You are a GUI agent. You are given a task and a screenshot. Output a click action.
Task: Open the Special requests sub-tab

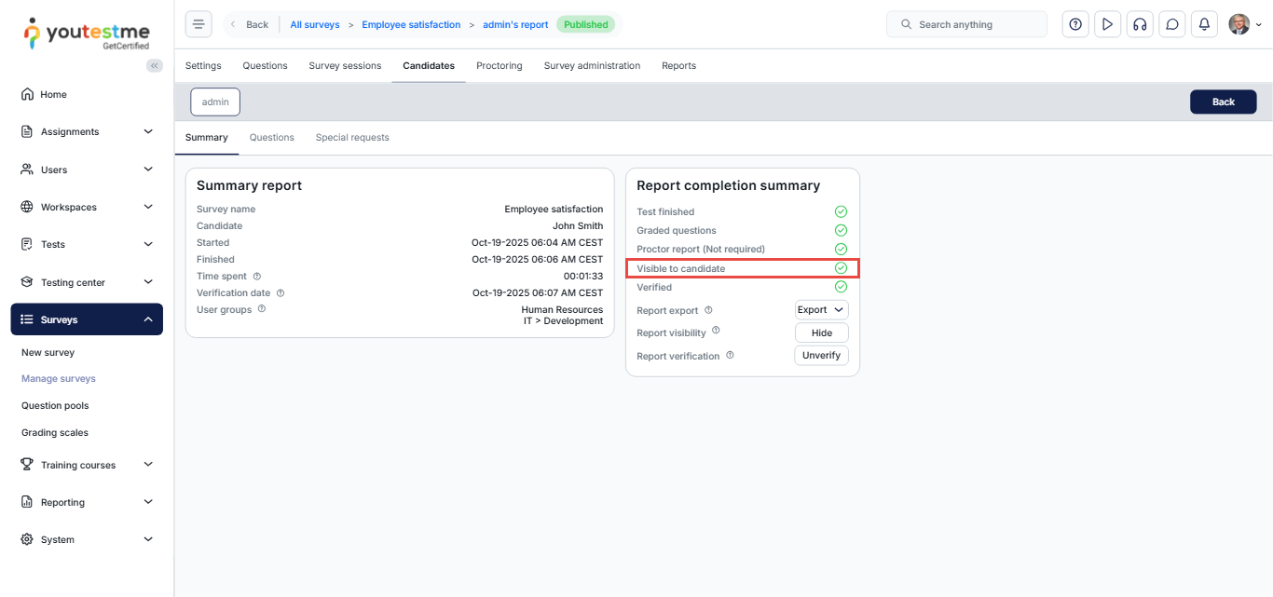pos(352,138)
